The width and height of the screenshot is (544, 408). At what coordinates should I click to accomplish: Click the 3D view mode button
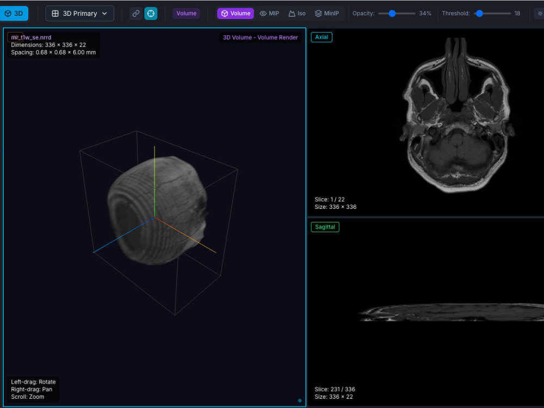(14, 14)
